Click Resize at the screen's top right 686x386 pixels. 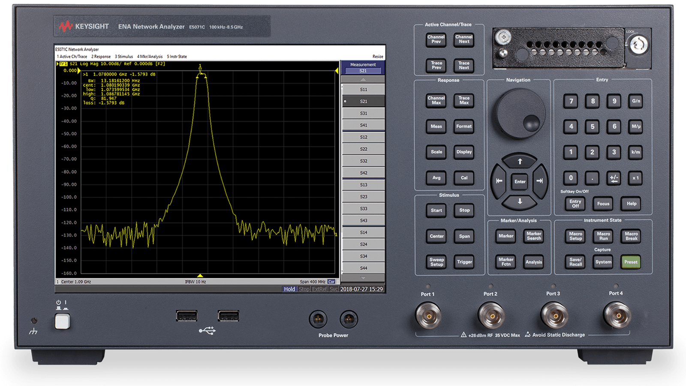[377, 56]
